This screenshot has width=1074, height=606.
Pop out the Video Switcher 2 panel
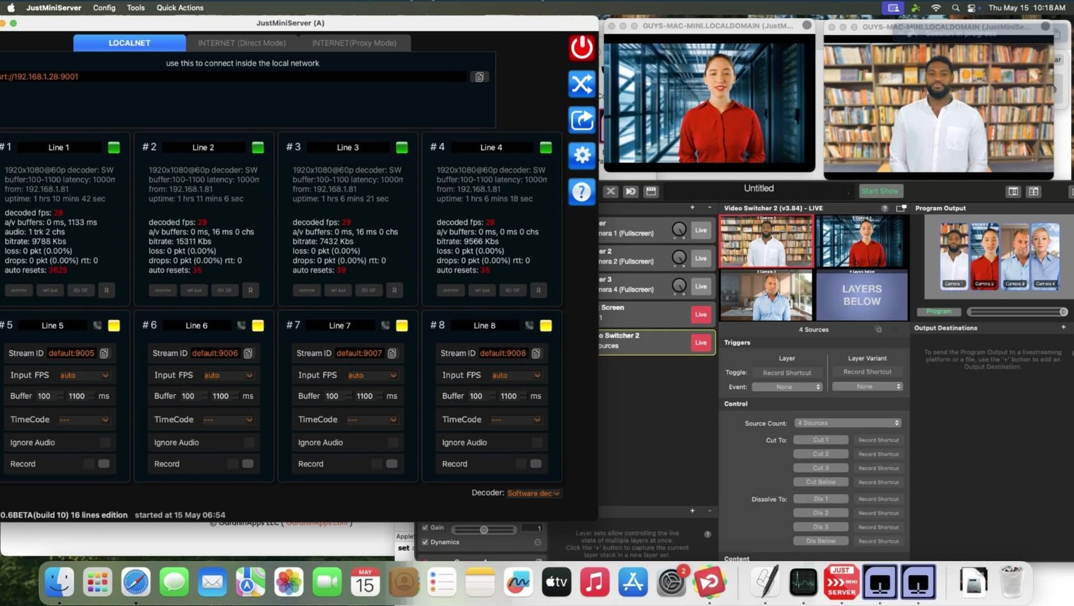pos(901,208)
